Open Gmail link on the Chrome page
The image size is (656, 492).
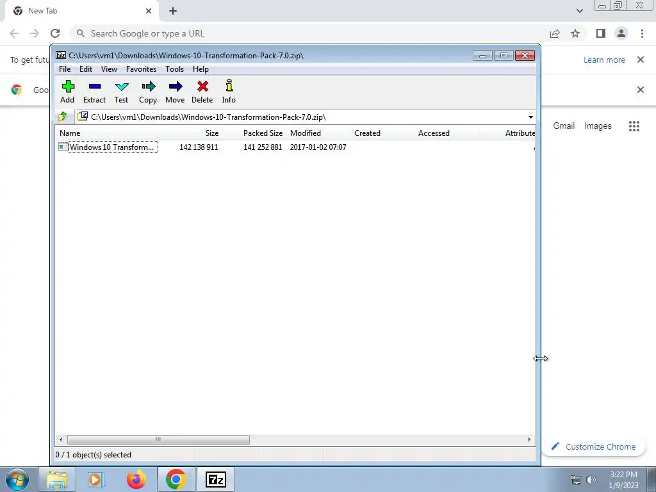pos(564,126)
